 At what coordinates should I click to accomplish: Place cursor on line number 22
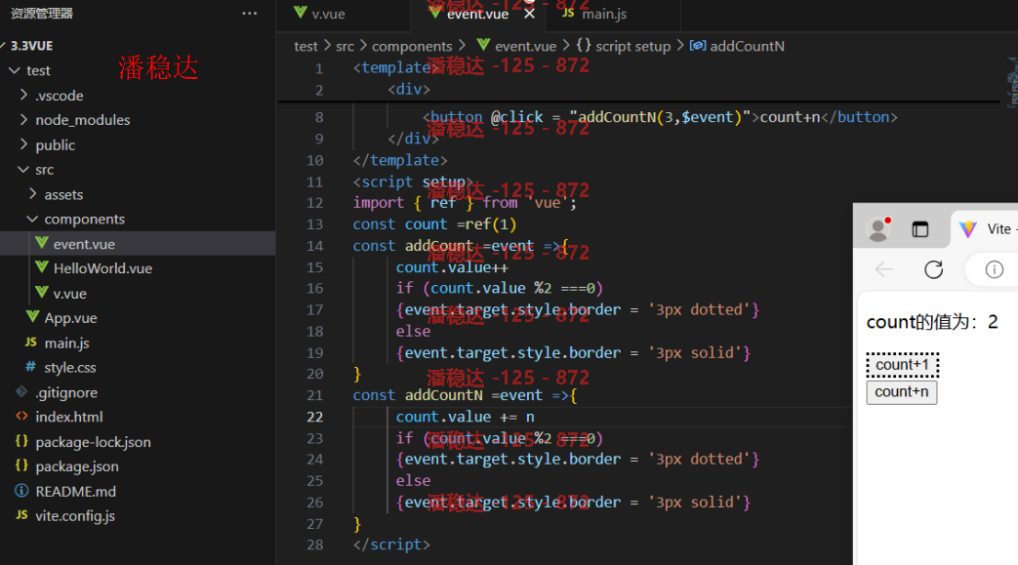pyautogui.click(x=315, y=417)
